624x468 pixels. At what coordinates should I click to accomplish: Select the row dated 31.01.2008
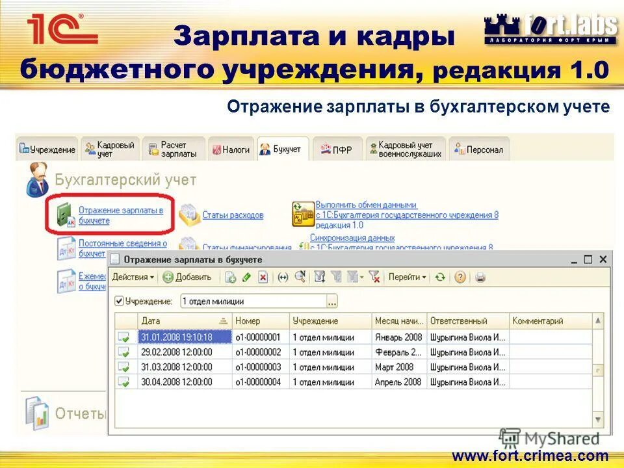[175, 335]
